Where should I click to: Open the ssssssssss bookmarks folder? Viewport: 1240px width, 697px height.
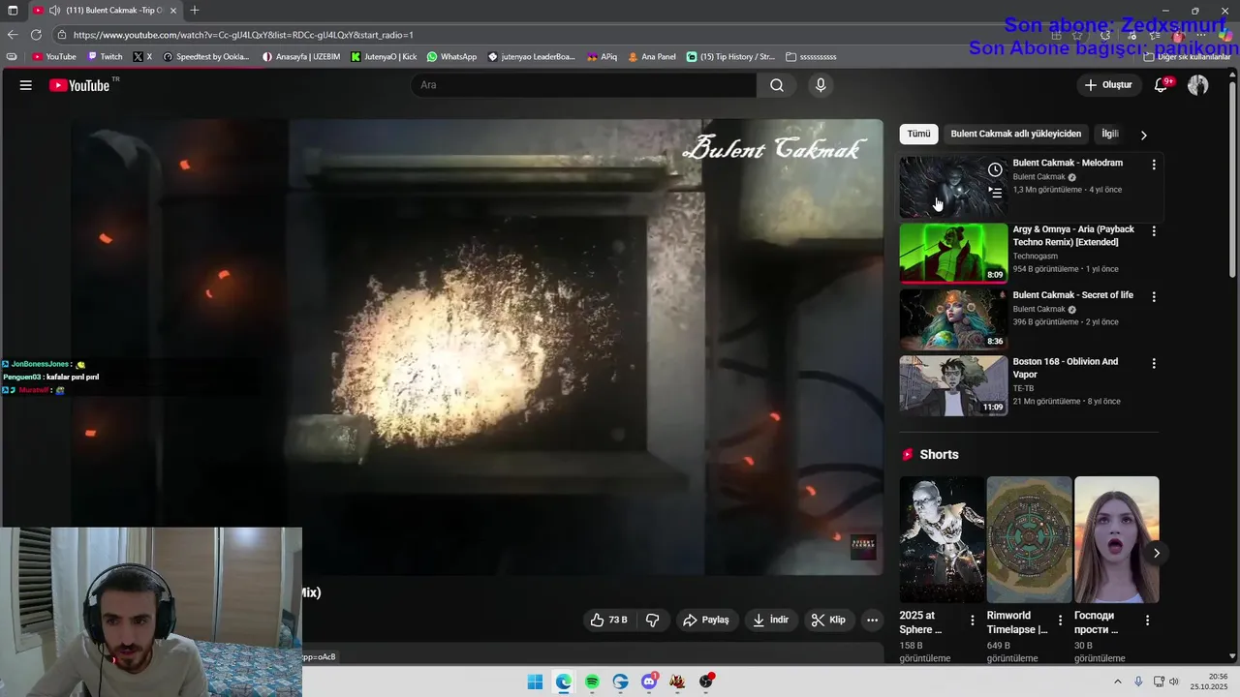coord(811,57)
